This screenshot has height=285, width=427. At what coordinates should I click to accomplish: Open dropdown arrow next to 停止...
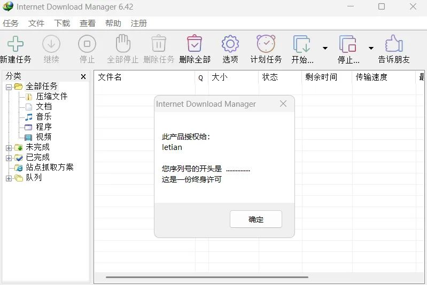[371, 48]
